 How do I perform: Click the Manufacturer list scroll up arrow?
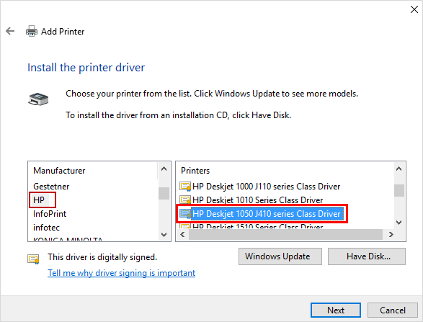pyautogui.click(x=164, y=169)
